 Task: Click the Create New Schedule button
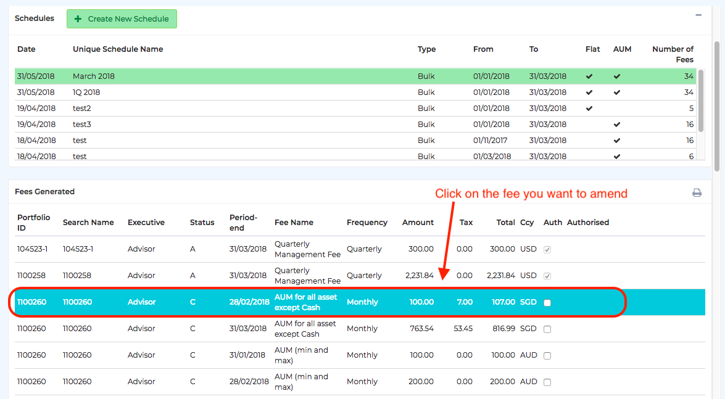(122, 19)
